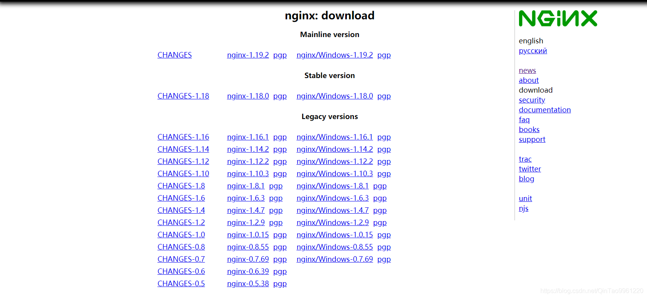Download nginx-0.5.38

coord(248,284)
